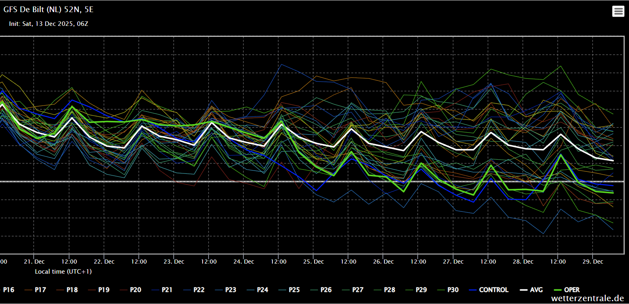Image resolution: width=629 pixels, height=304 pixels.
Task: Toggle series P26 visibility
Action: [320, 290]
